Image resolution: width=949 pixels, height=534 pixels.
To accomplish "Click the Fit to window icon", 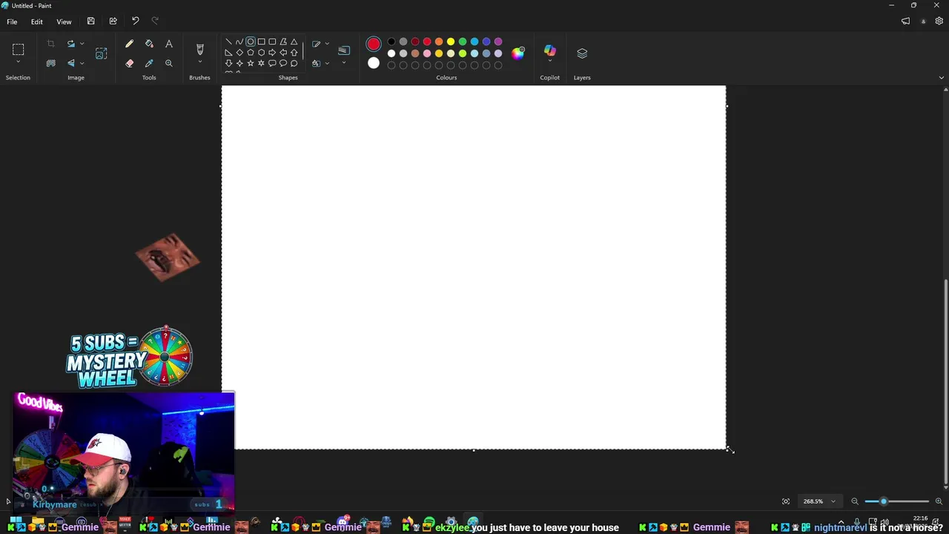I will coord(786,501).
